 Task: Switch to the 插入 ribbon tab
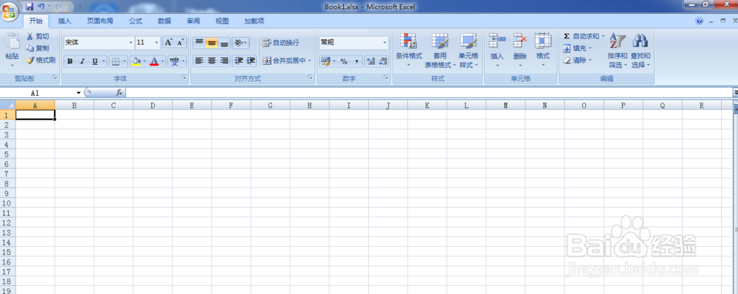point(64,21)
